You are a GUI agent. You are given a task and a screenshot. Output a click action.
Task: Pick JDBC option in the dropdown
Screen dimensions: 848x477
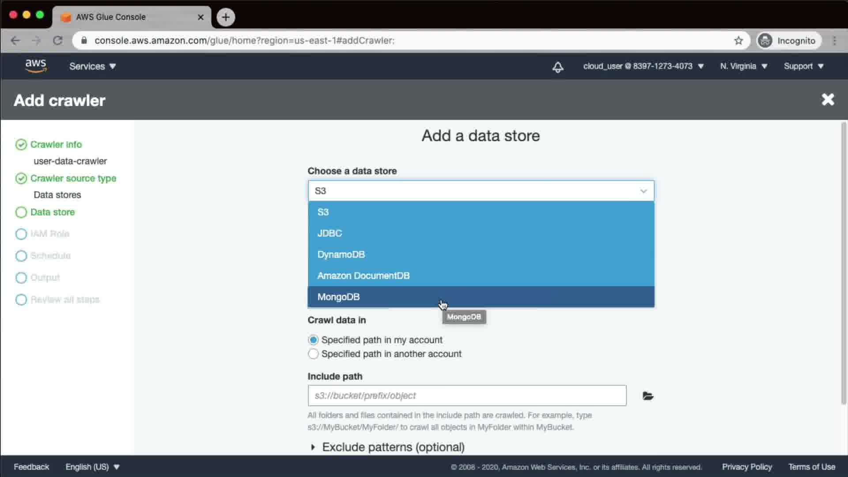(329, 233)
